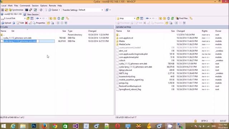The height and width of the screenshot is (129, 229).
Task: Click the lock icon in status bar
Action: (195, 121)
